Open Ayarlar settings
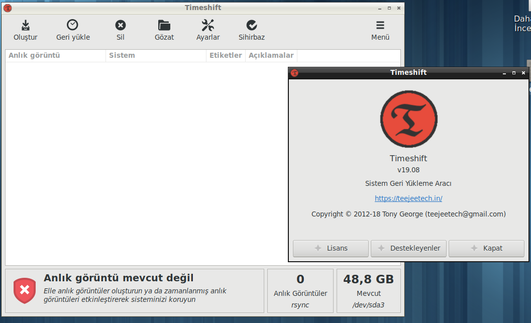This screenshot has width=531, height=323. 208,30
